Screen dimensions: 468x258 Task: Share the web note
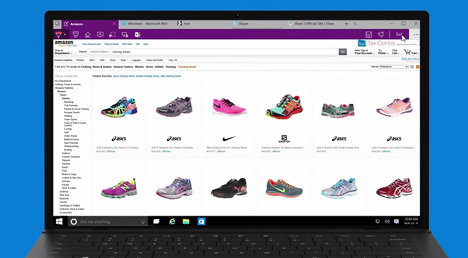click(381, 34)
